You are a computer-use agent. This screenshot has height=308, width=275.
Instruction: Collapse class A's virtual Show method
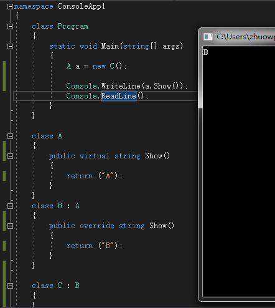[x=10, y=156]
